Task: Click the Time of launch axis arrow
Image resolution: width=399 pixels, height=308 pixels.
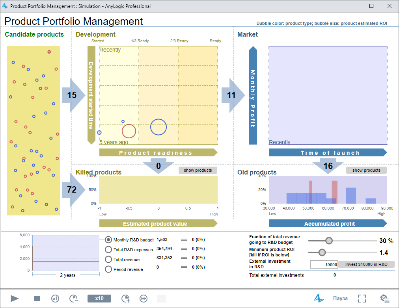Action: [x=328, y=152]
